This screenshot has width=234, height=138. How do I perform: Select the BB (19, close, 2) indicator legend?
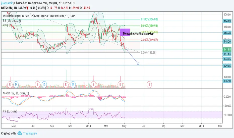[12, 21]
